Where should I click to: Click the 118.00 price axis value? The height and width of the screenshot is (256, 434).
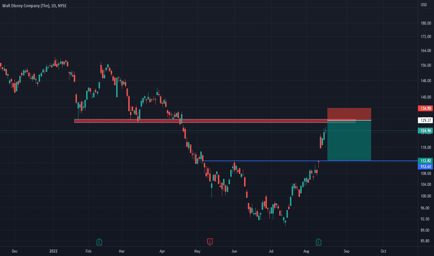click(426, 148)
